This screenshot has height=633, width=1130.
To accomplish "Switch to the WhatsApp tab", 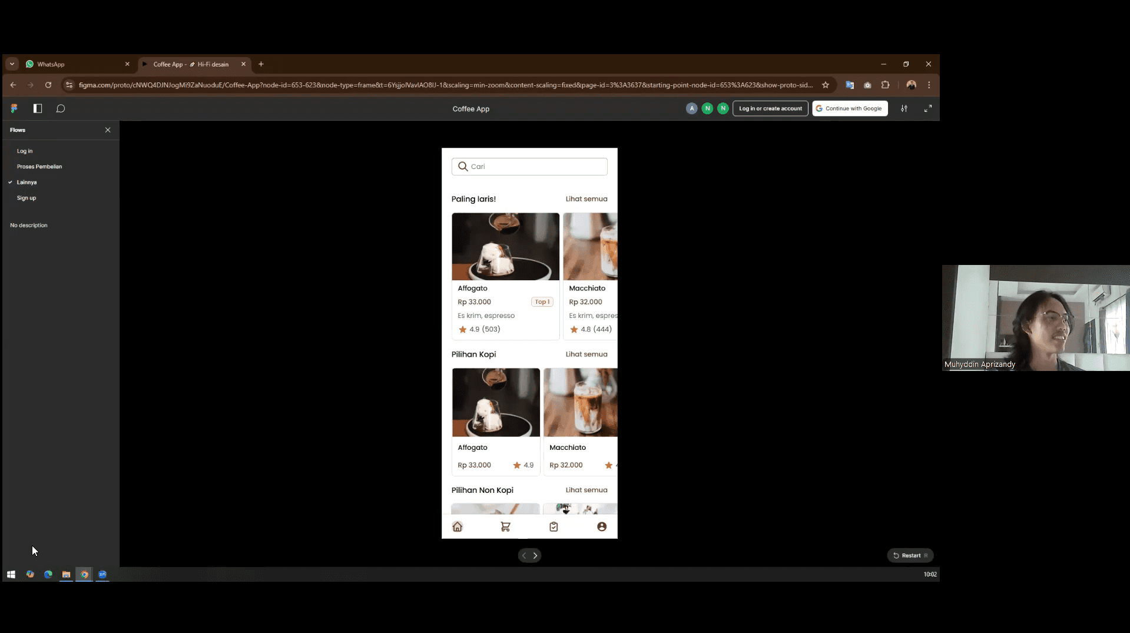I will pos(77,64).
